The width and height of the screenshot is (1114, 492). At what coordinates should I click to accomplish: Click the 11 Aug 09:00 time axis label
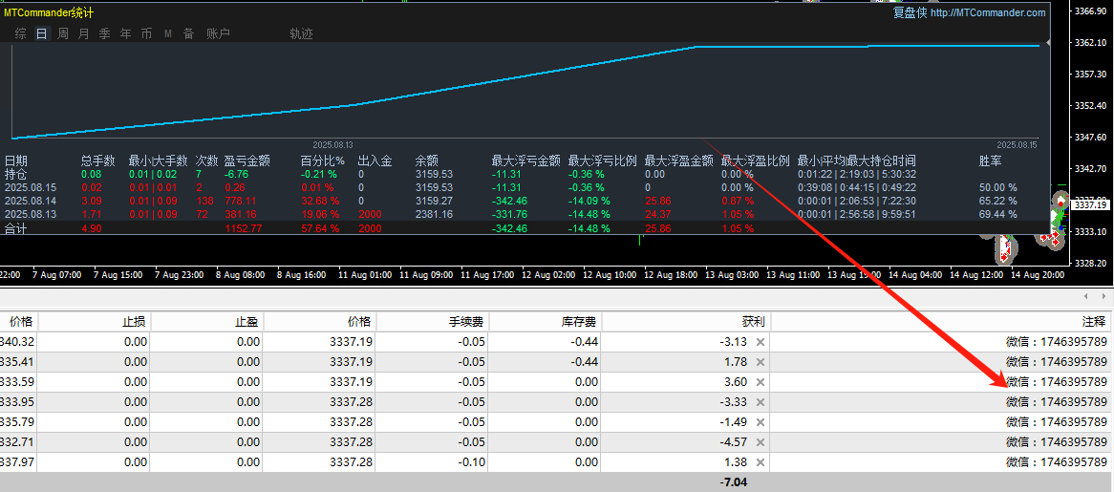(426, 275)
